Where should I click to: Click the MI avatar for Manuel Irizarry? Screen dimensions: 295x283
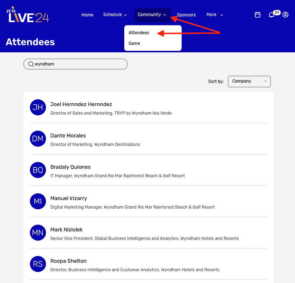[38, 202]
